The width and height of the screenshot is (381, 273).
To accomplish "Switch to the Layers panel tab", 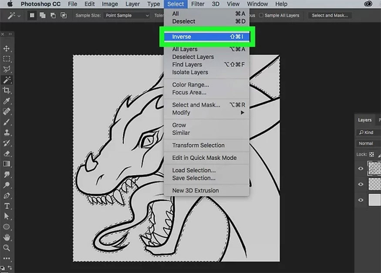I will click(364, 120).
